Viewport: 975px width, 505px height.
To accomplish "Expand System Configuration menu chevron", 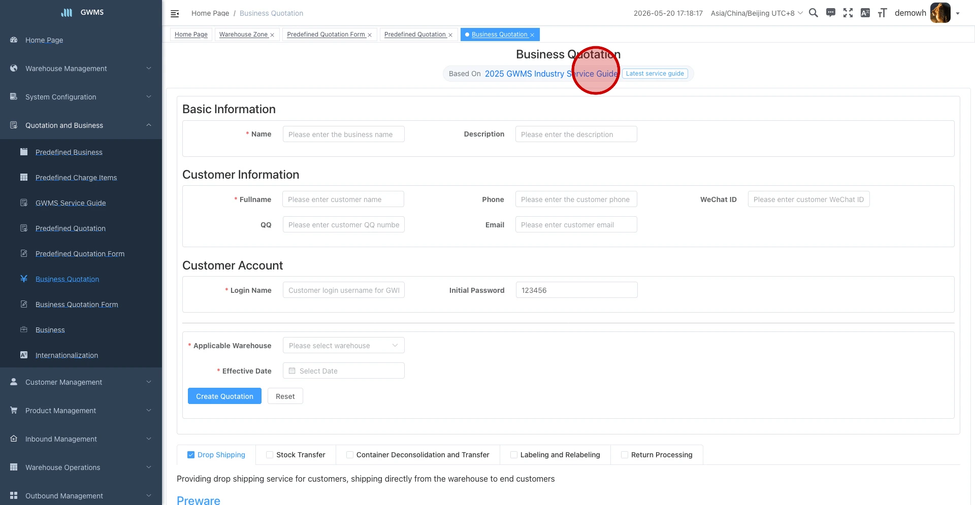I will [x=149, y=96].
